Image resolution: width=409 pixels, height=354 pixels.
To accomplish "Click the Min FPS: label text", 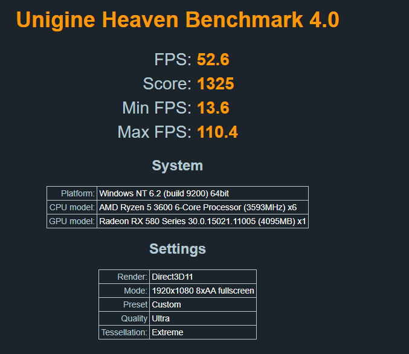I will (x=156, y=108).
